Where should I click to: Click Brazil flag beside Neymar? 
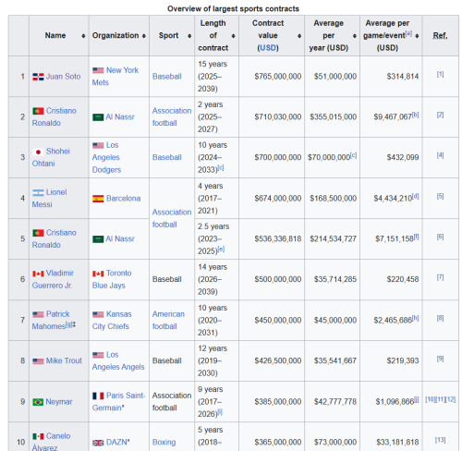[38, 402]
